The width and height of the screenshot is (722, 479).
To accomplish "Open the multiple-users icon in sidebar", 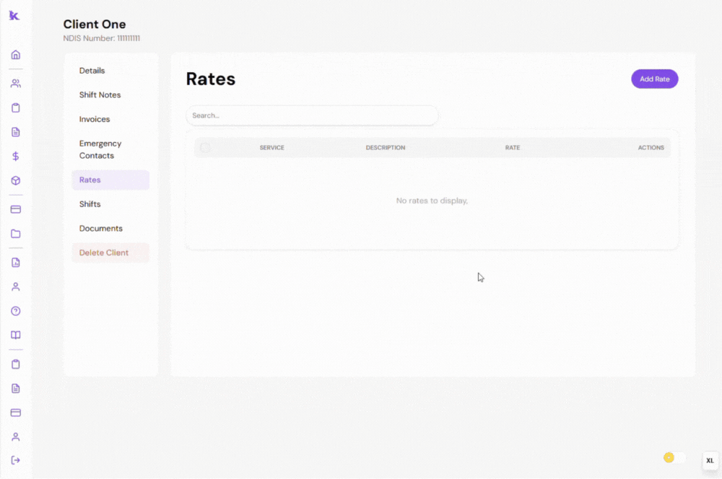I will [x=16, y=83].
